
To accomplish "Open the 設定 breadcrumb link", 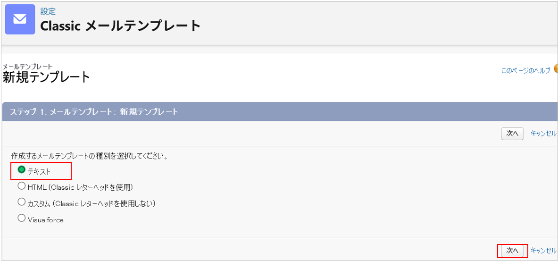I will [48, 11].
